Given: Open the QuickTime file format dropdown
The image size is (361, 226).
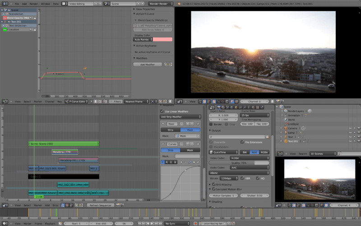Looking at the screenshot, I should tap(223, 152).
